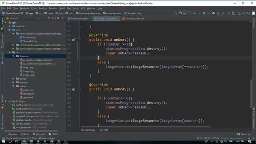The height and width of the screenshot is (144, 256).
Task: Click the override gutter icon beside onNext()
Action: (x=74, y=40)
